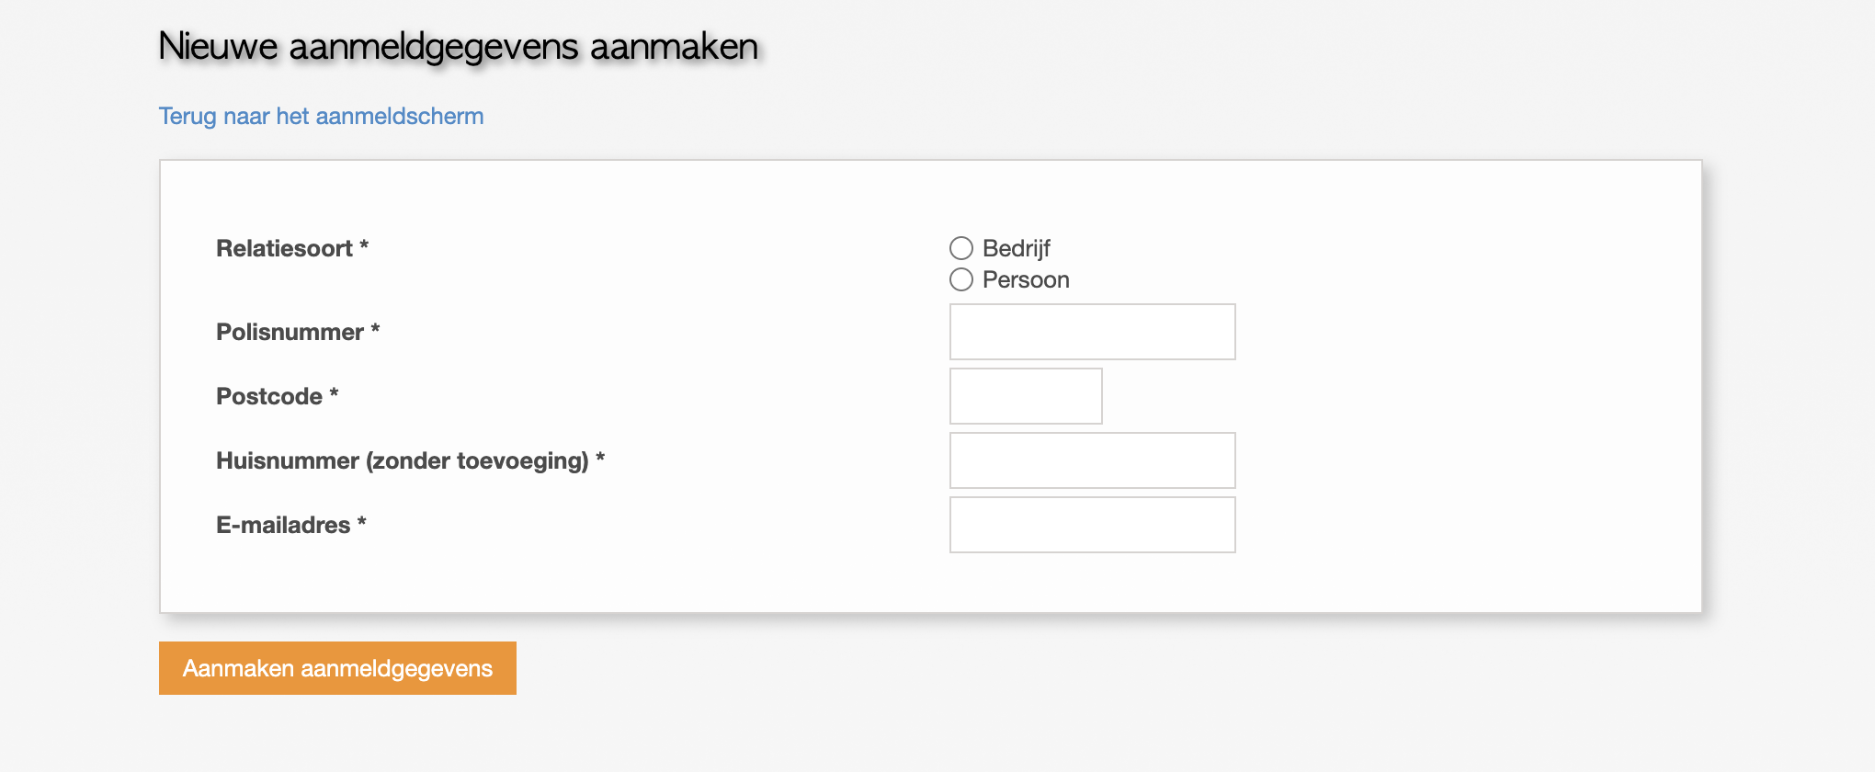This screenshot has height=772, width=1875.
Task: Click the Relatiesoort label text
Action: (x=291, y=247)
